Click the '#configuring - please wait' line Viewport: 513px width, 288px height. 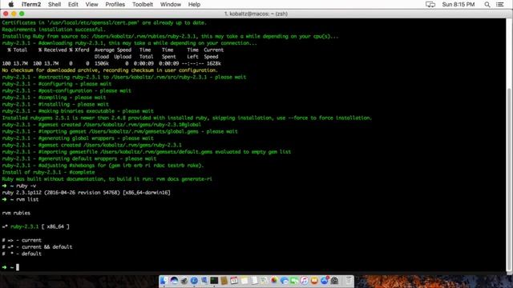point(57,84)
